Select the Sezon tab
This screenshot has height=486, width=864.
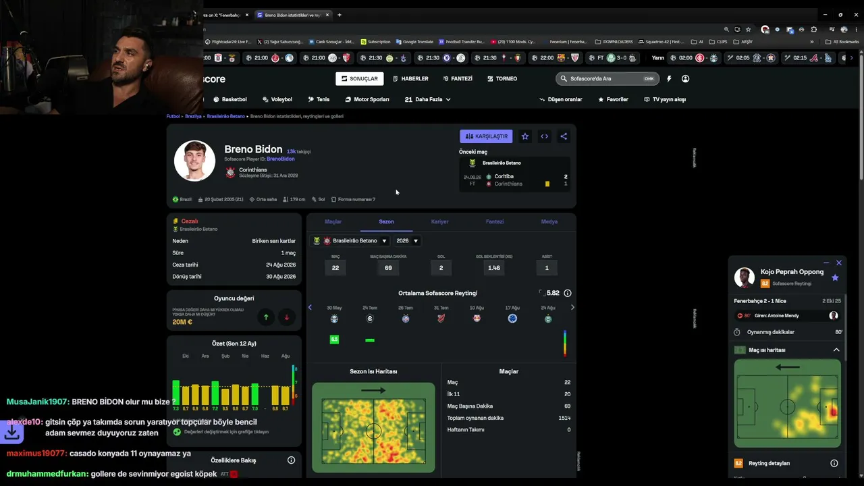(x=386, y=221)
